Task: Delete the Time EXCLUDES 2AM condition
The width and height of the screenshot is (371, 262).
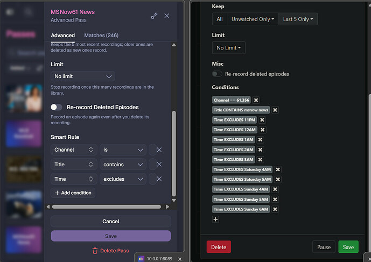Action: (x=260, y=150)
